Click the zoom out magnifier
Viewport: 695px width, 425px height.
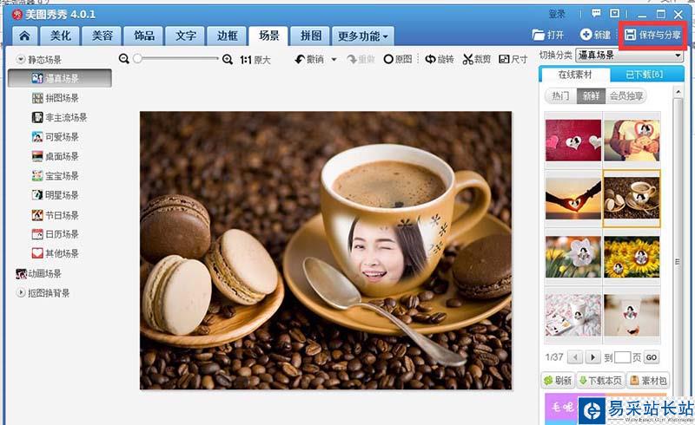click(124, 59)
